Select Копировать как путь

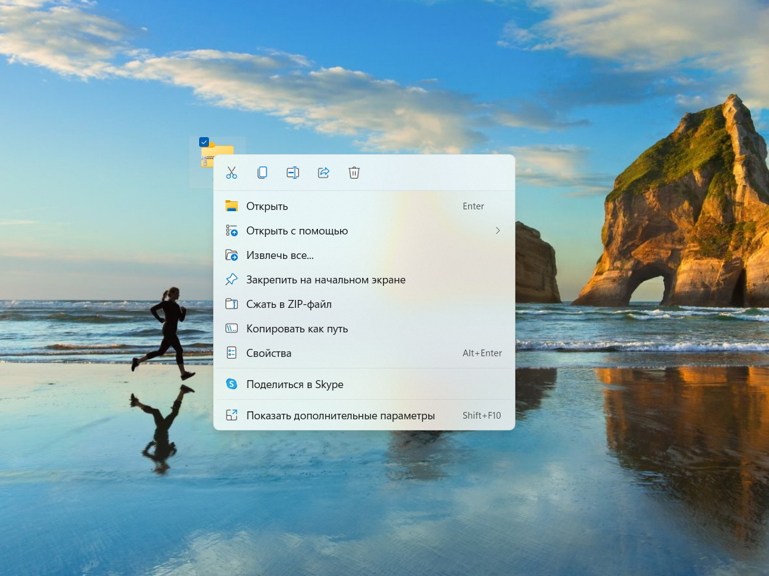[297, 329]
